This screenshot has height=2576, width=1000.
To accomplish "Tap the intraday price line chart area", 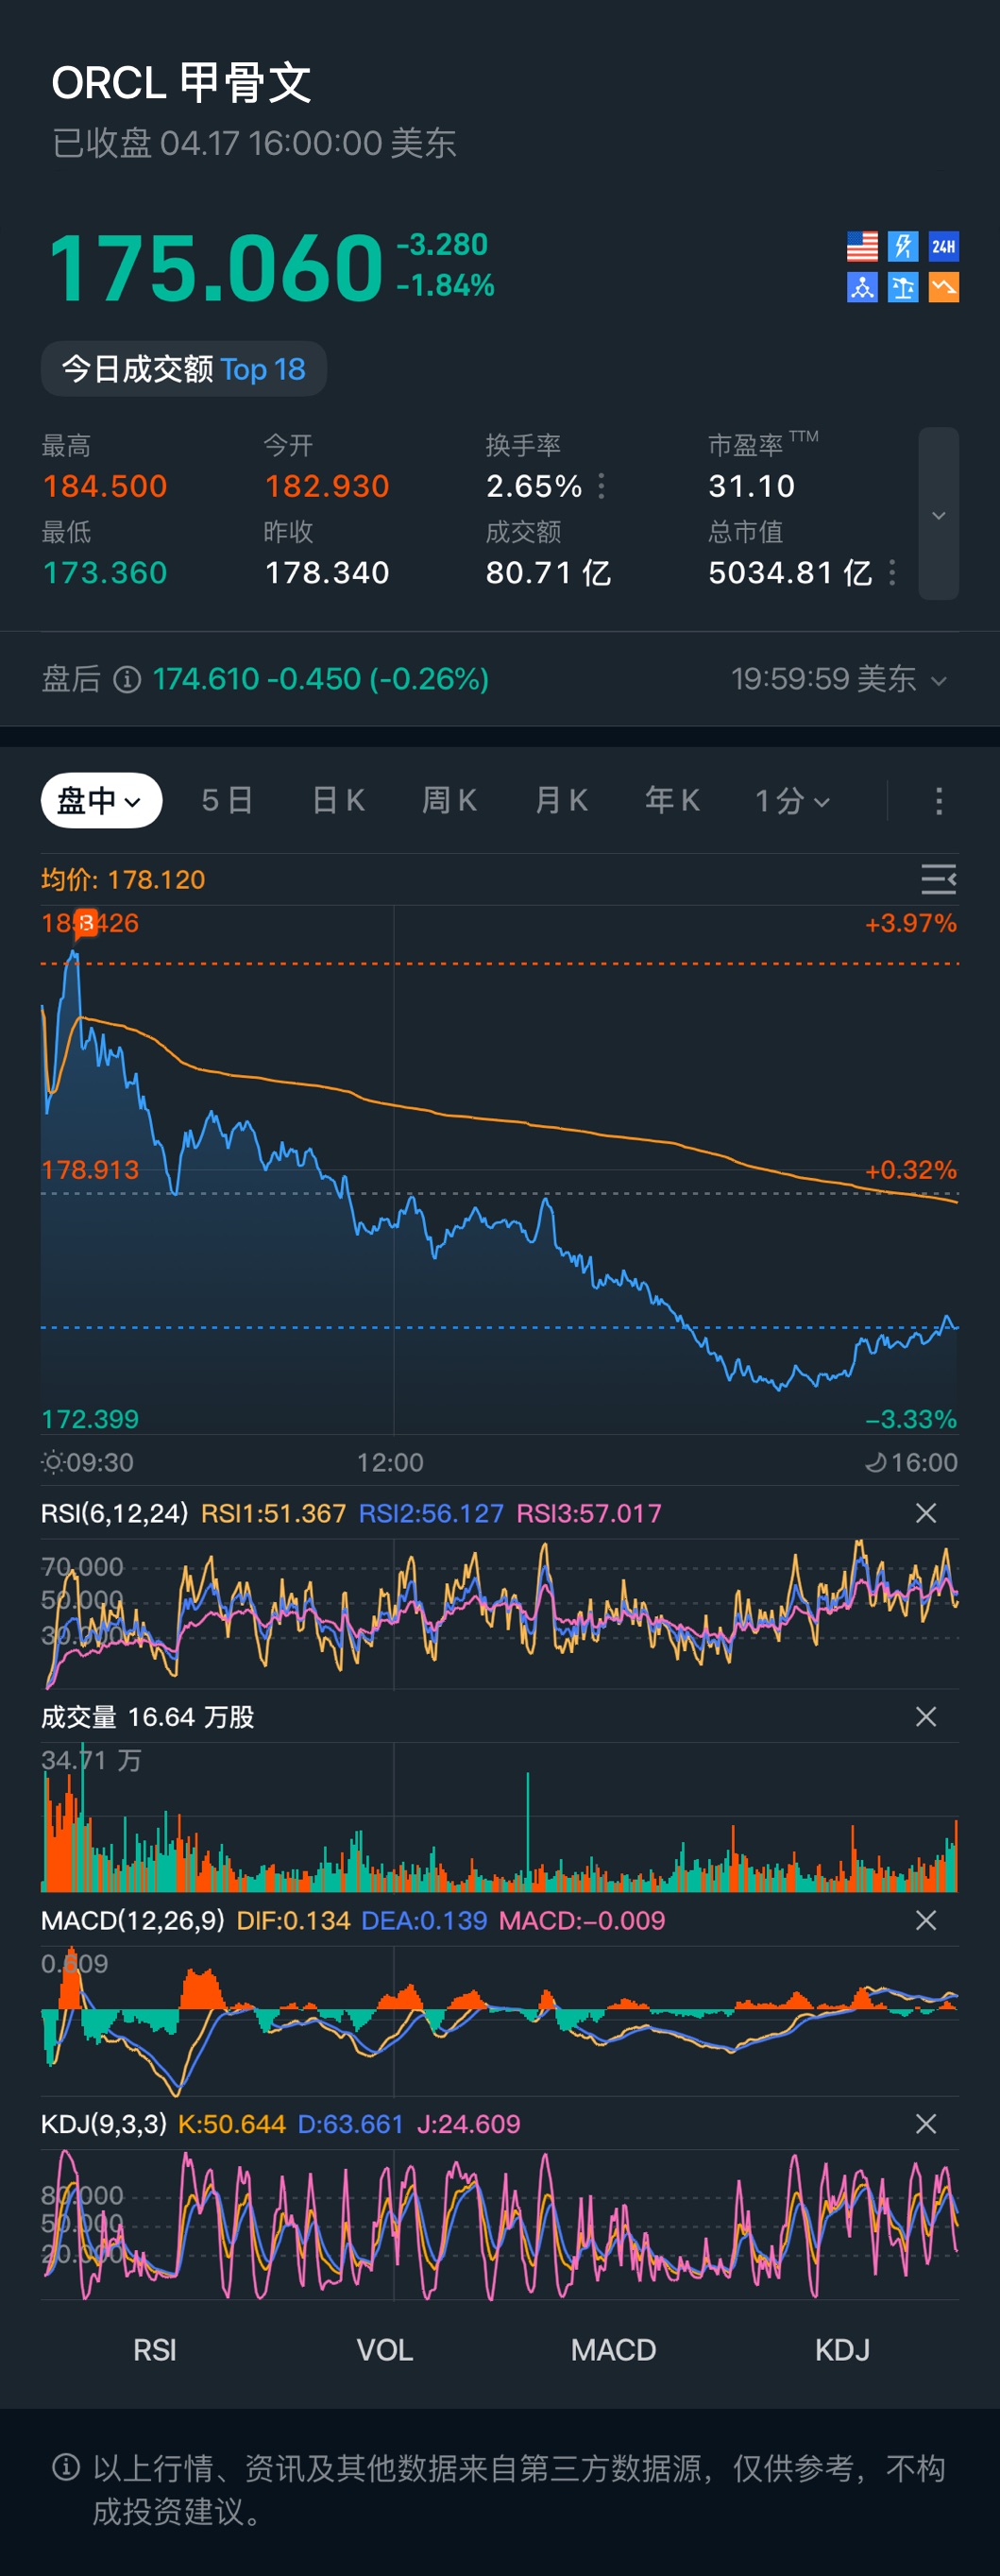I will pos(500,1170).
